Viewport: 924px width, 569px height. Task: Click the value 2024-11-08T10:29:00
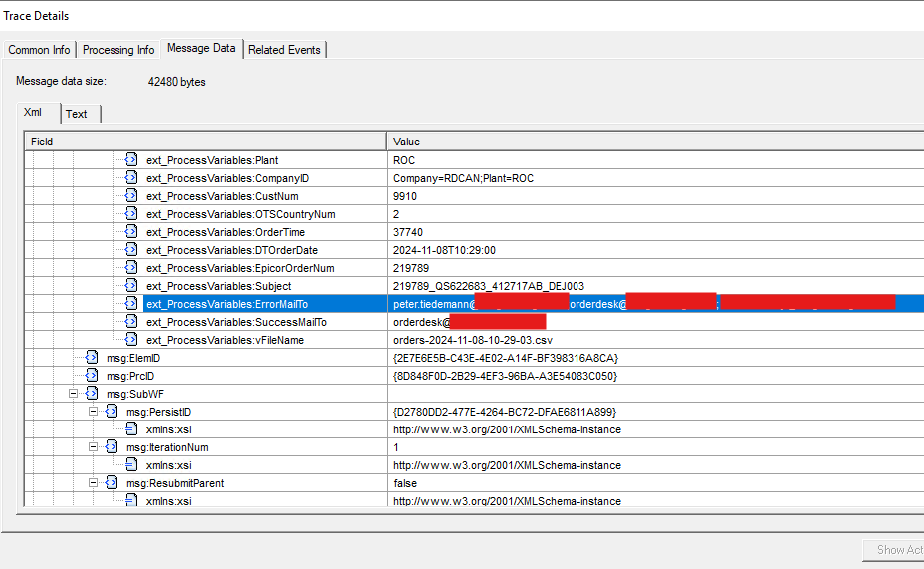tap(444, 250)
